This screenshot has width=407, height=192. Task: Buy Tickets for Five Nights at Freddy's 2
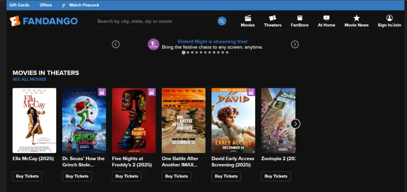tap(127, 176)
